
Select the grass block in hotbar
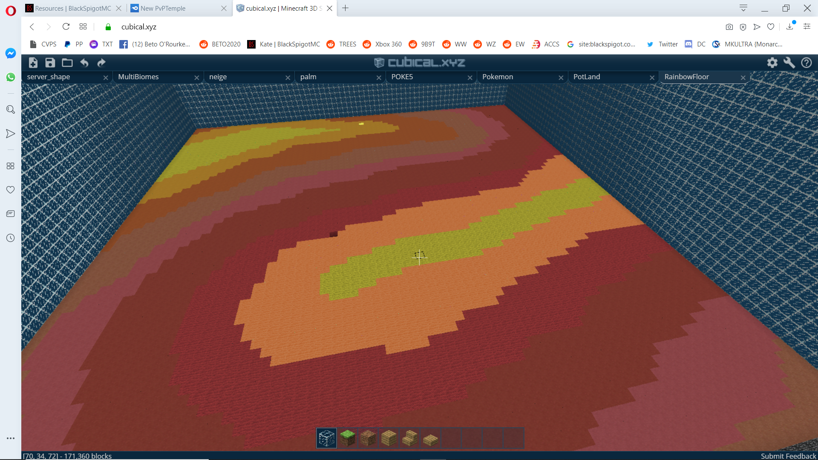[x=347, y=438]
